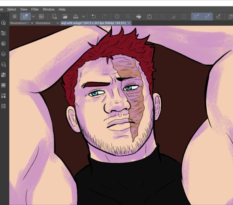Image resolution: width=233 pixels, height=205 pixels.
Task: Click the right arrow to expand the palette dock
Action: (7, 15)
